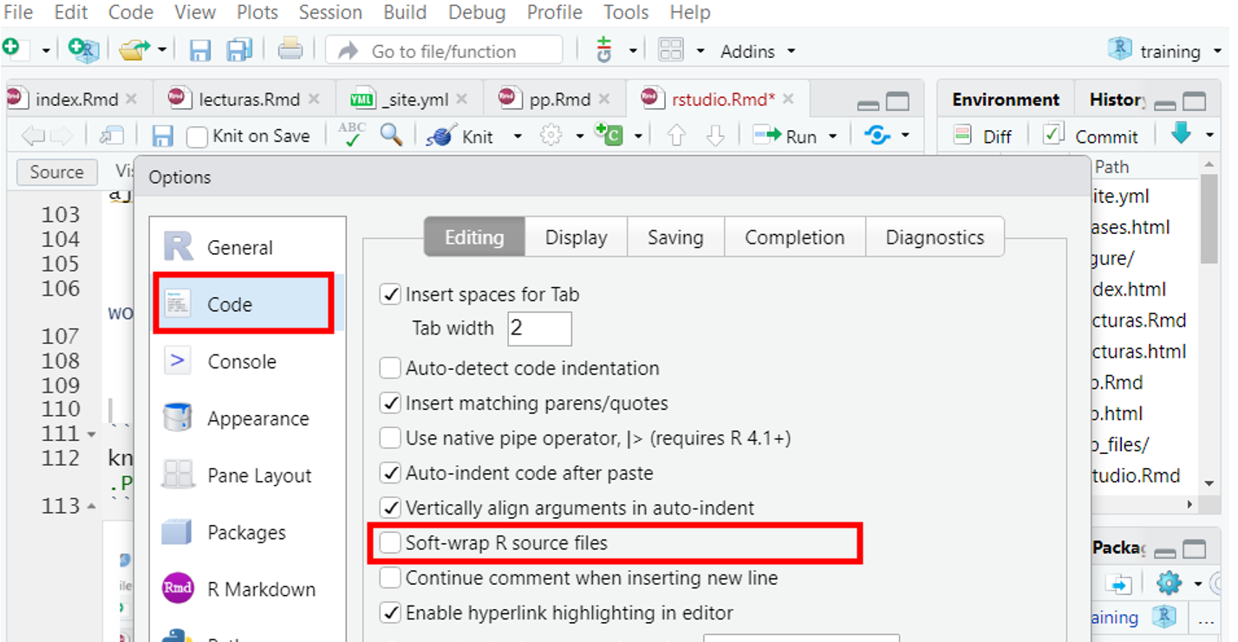Click the Print document icon
Viewport: 1238px width, 642px height.
pyautogui.click(x=290, y=50)
